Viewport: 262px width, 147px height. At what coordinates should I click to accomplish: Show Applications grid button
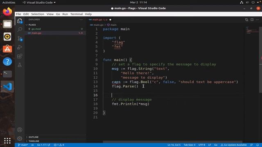(7, 140)
